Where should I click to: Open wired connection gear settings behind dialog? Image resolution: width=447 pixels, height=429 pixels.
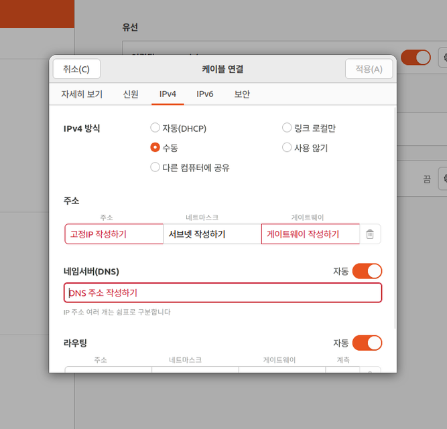coord(444,58)
